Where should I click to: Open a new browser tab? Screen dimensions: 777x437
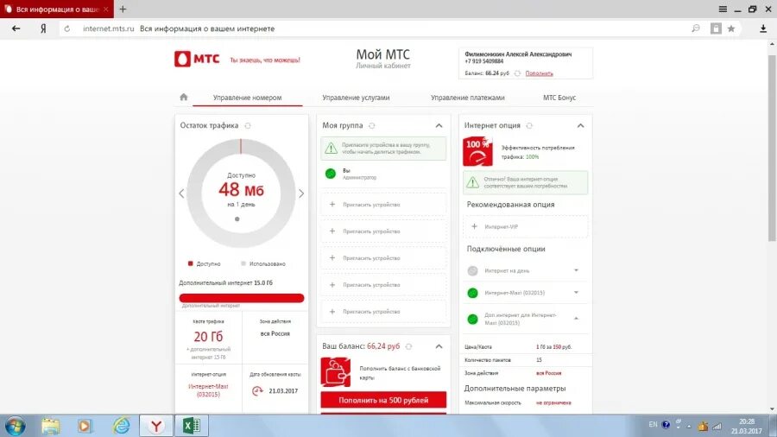123,9
